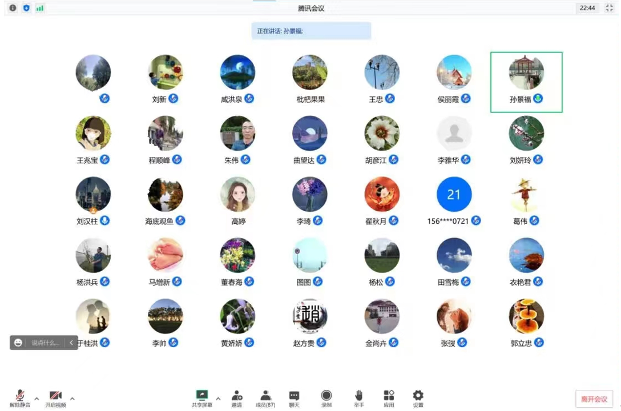Select the 黄娇娇 participant name
Screen dimensions: 621x411
click(232, 343)
